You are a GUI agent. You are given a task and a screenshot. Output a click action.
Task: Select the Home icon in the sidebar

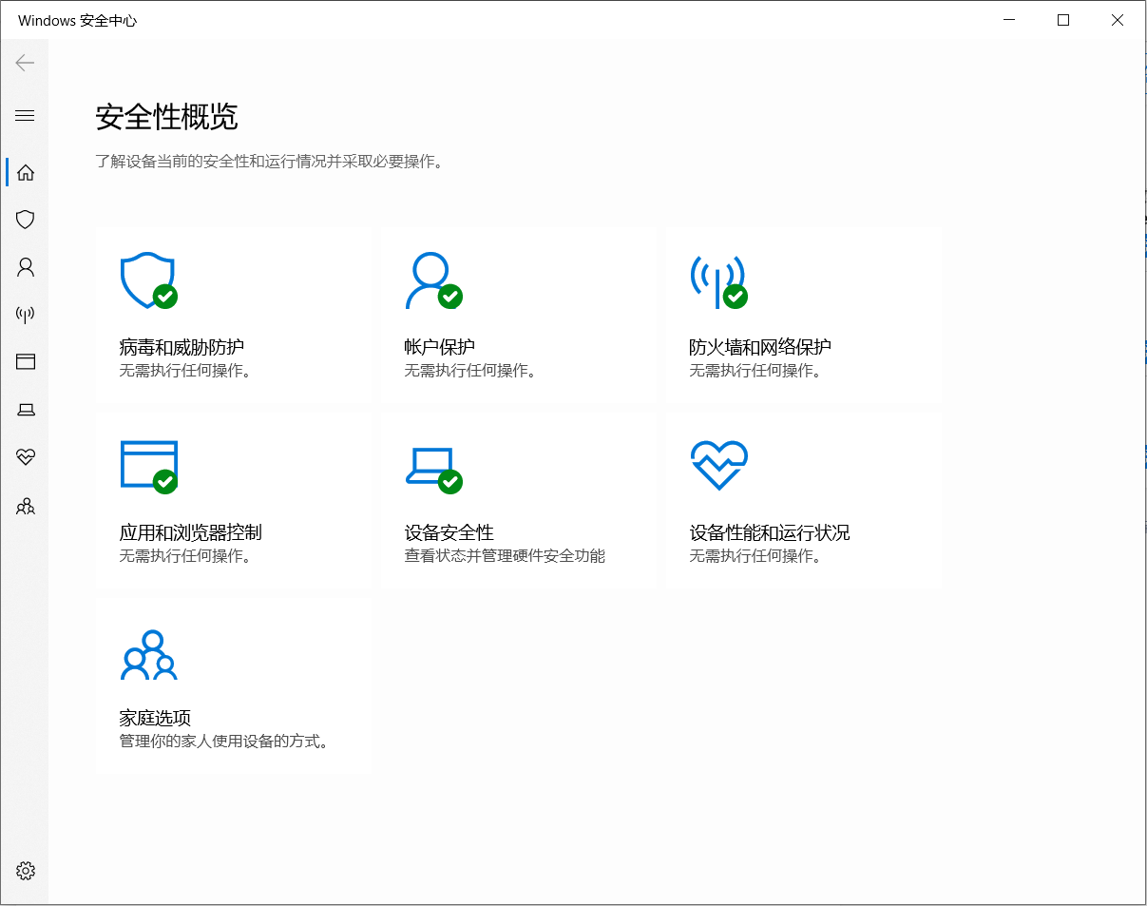click(26, 172)
